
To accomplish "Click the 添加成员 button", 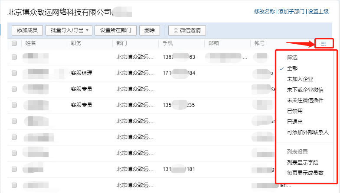I will pos(27,30).
